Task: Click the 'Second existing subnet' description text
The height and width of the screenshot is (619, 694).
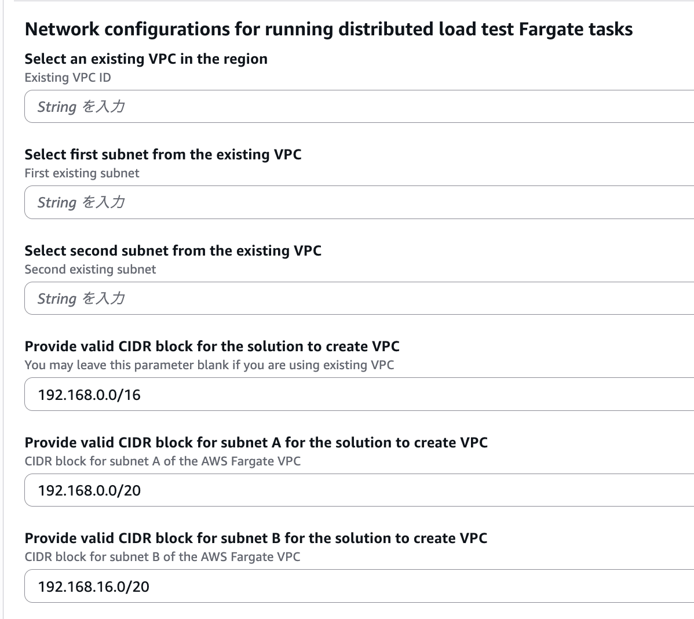Action: (90, 270)
